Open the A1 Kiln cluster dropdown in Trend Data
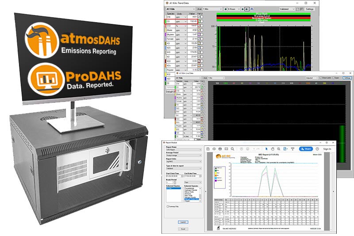Image resolution: width=354 pixels, height=236 pixels. [181, 9]
